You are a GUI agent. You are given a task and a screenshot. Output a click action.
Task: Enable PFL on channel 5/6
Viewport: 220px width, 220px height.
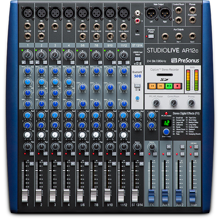click(87, 164)
